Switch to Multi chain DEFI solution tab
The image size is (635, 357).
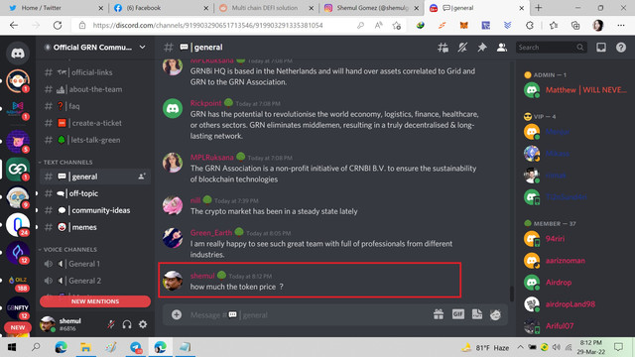[265, 8]
